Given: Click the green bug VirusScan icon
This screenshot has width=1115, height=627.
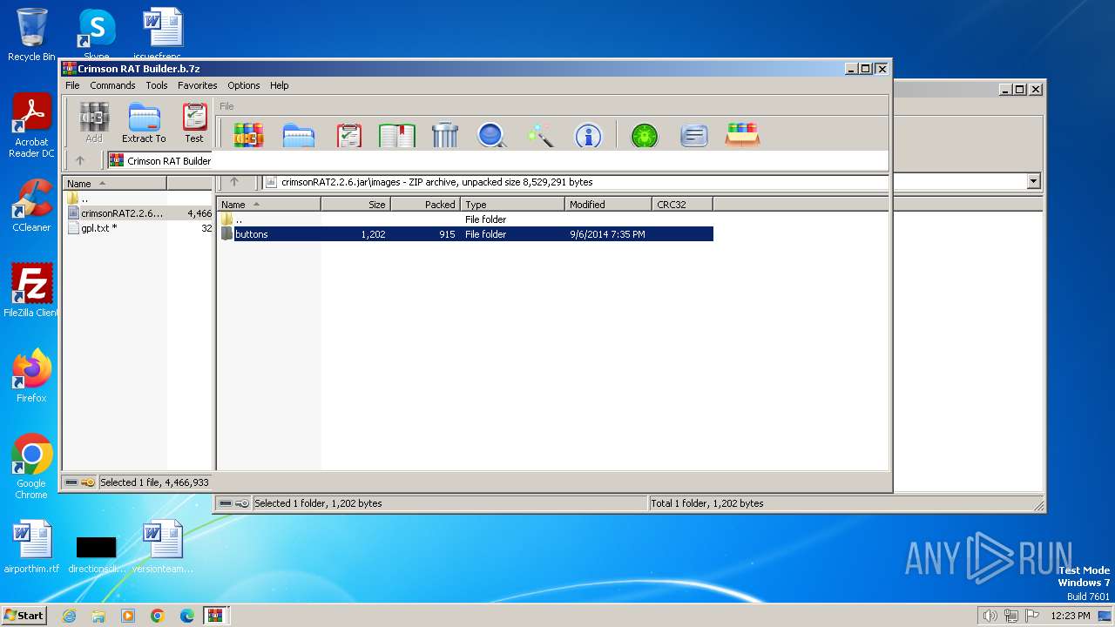Looking at the screenshot, I should tap(645, 135).
